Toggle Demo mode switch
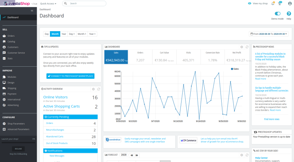The image size is (294, 162). pyautogui.click(x=277, y=14)
